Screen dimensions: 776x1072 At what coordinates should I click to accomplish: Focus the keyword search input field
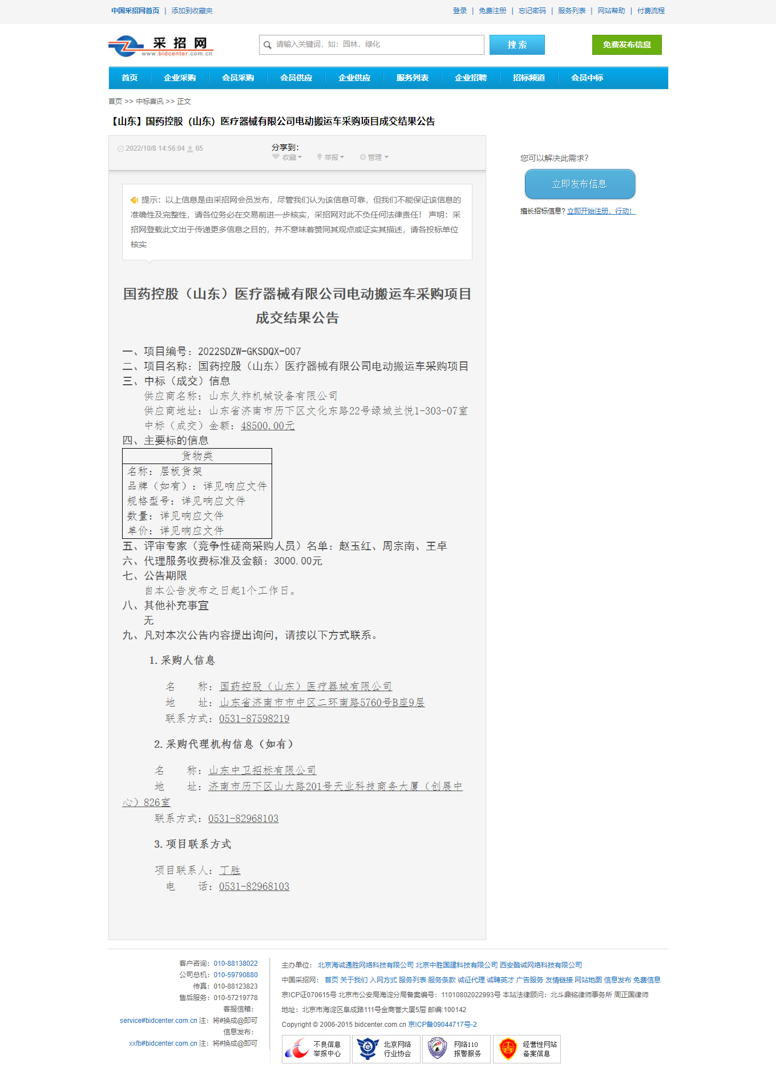click(371, 45)
